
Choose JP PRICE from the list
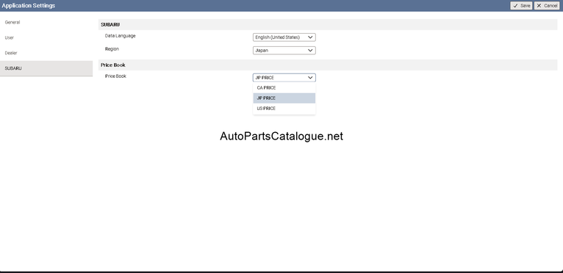tap(284, 98)
